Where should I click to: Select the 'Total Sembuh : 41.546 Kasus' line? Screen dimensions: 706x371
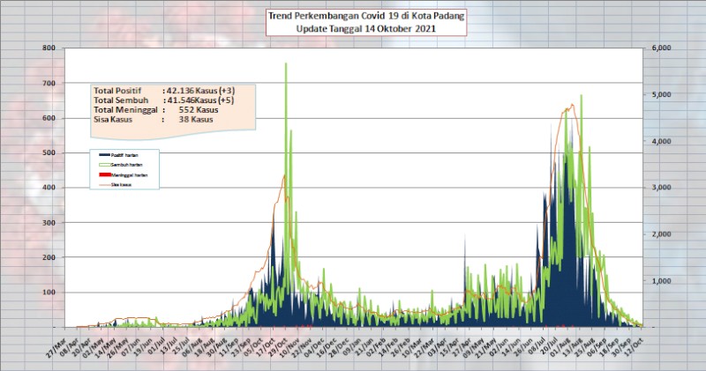pyautogui.click(x=164, y=100)
